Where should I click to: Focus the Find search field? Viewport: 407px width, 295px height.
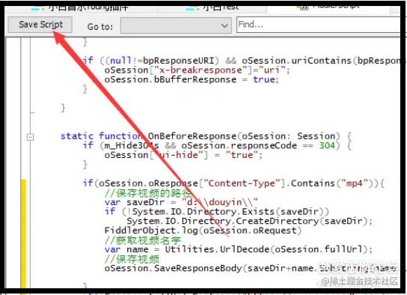tap(319, 25)
